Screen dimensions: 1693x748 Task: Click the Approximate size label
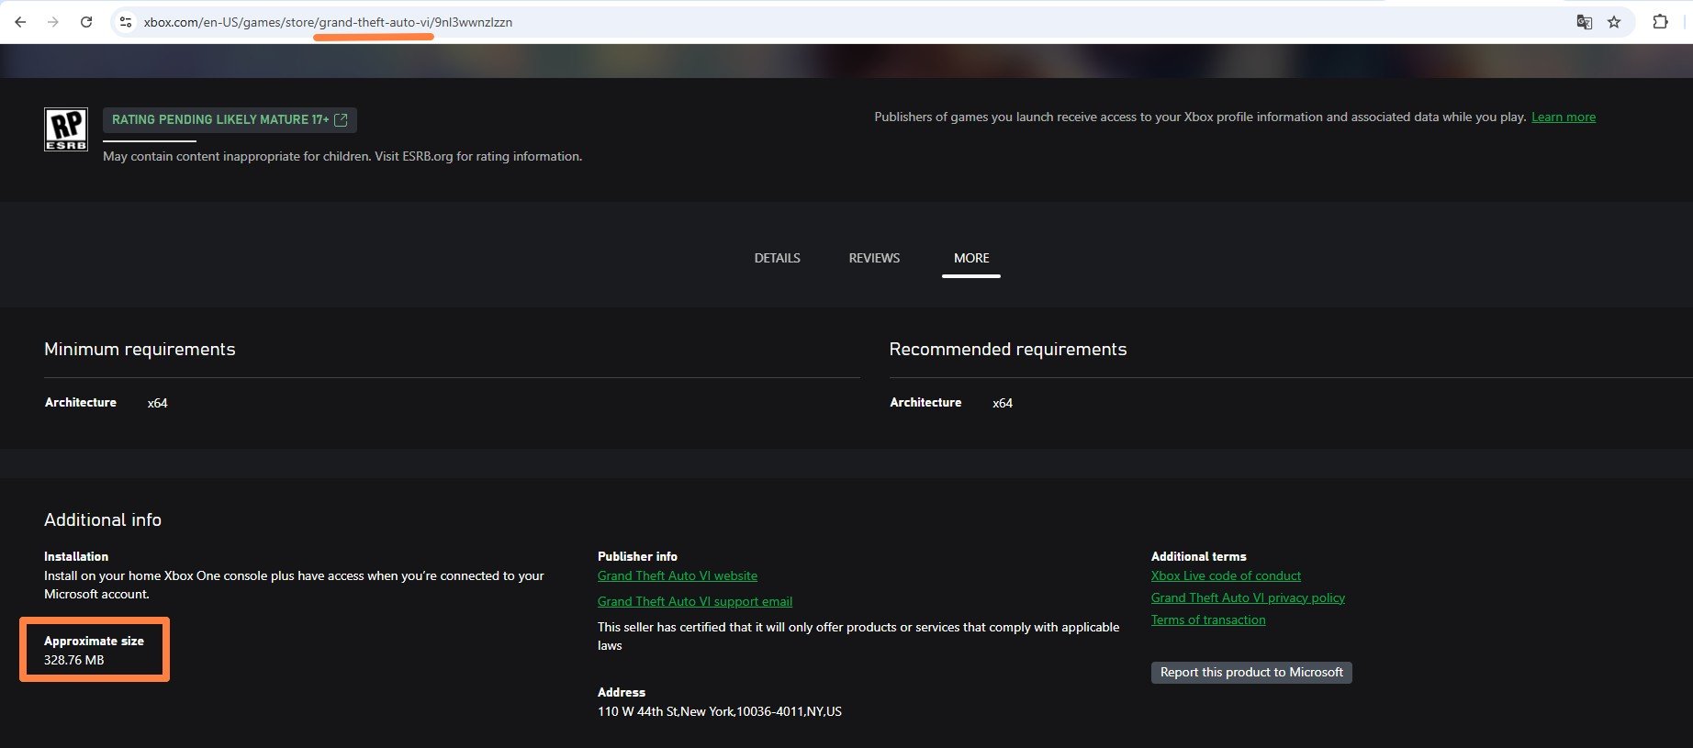click(94, 641)
